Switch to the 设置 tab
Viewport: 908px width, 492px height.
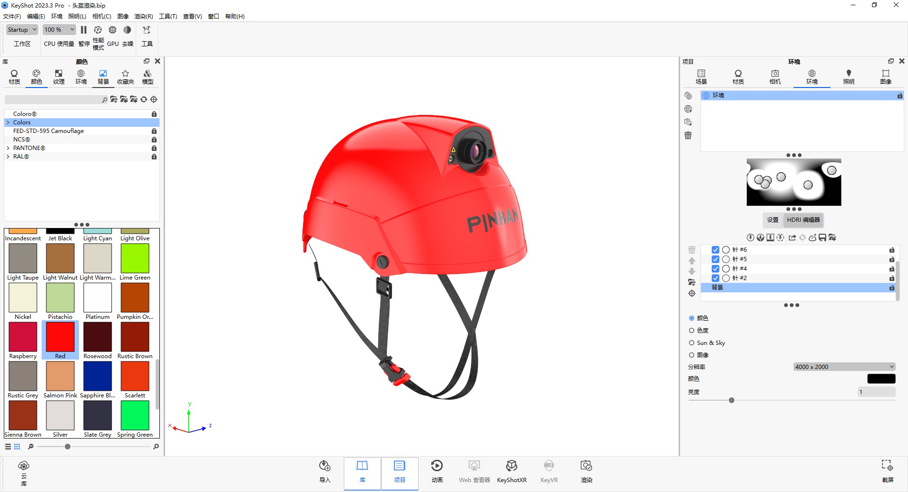tap(773, 220)
